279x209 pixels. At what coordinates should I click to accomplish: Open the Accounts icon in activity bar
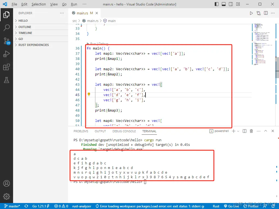click(7, 183)
